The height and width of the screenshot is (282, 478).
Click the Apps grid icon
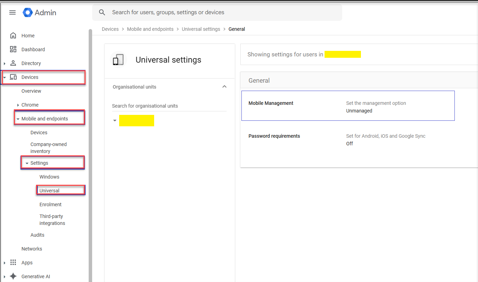pyautogui.click(x=13, y=263)
